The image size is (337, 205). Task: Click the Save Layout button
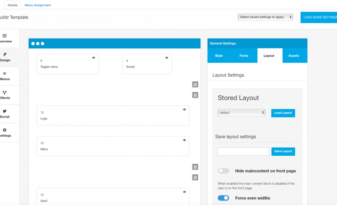(283, 151)
